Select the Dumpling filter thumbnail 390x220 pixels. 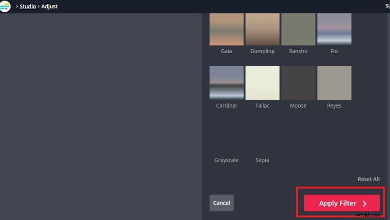pos(262,29)
